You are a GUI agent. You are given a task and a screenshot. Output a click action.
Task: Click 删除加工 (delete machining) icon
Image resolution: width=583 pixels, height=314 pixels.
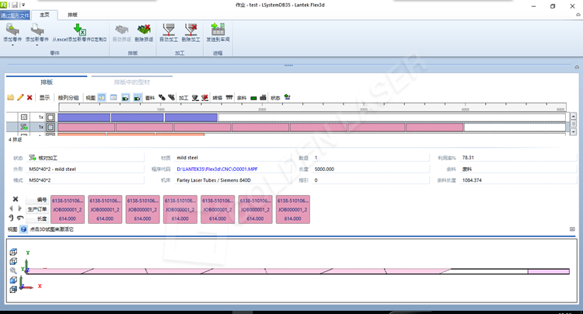tap(190, 30)
